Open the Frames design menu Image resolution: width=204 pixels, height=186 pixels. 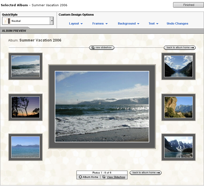click(100, 23)
